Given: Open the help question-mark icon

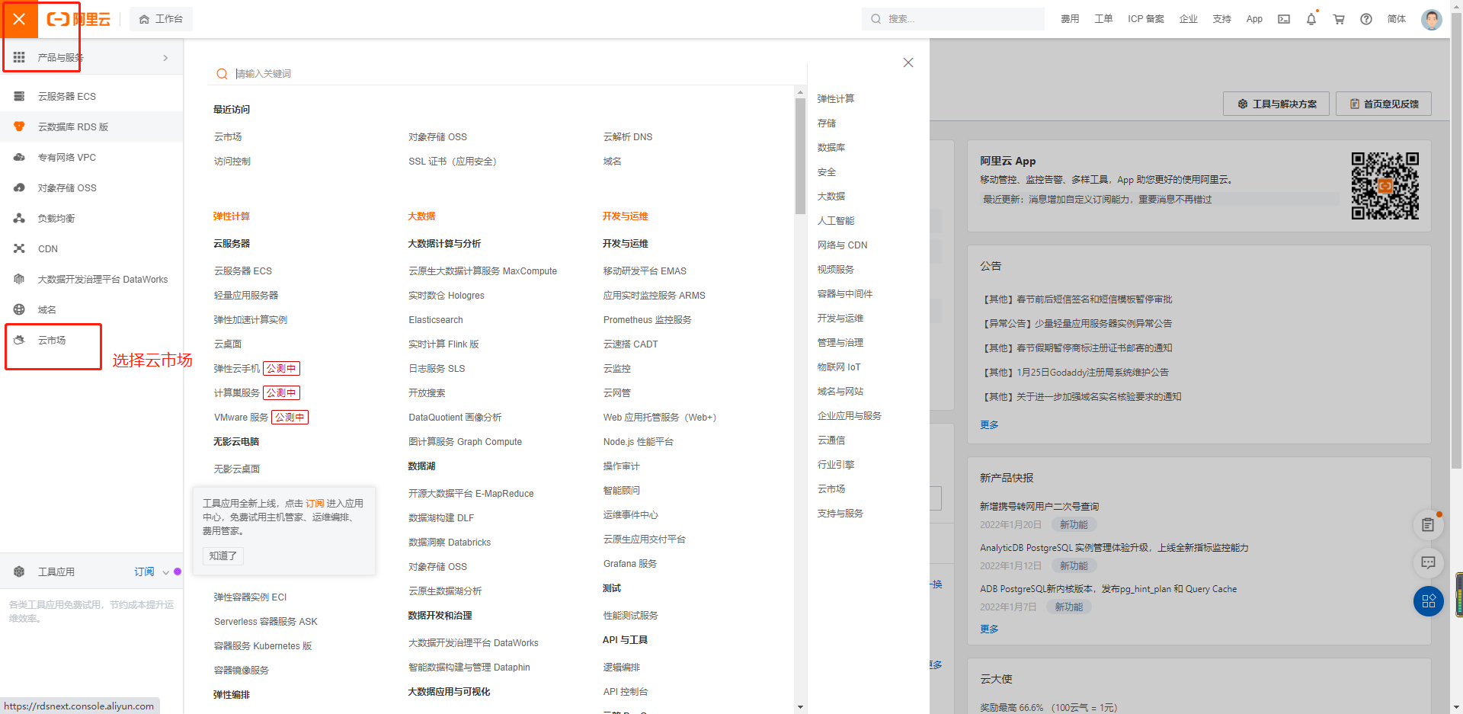Looking at the screenshot, I should 1366,19.
